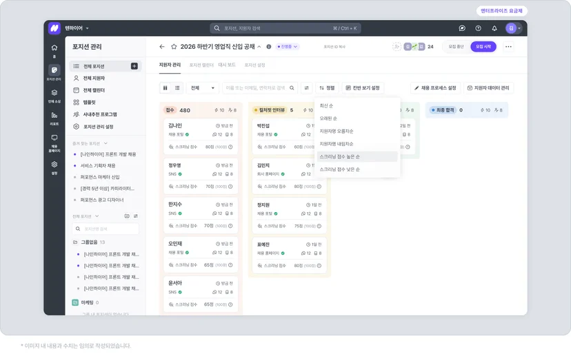Click the star favorite icon beside position title

[x=174, y=47]
